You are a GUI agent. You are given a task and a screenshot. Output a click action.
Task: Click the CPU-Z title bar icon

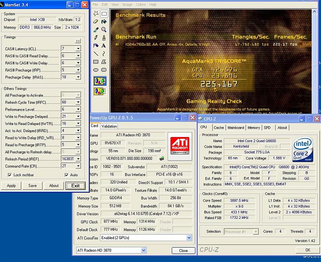point(200,119)
